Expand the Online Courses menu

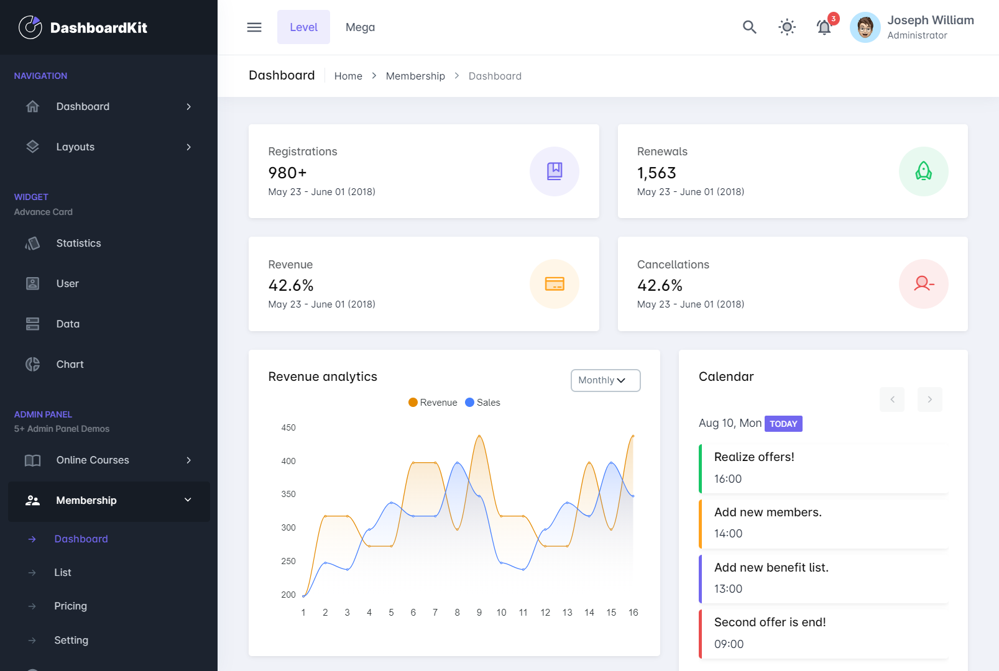pyautogui.click(x=109, y=460)
